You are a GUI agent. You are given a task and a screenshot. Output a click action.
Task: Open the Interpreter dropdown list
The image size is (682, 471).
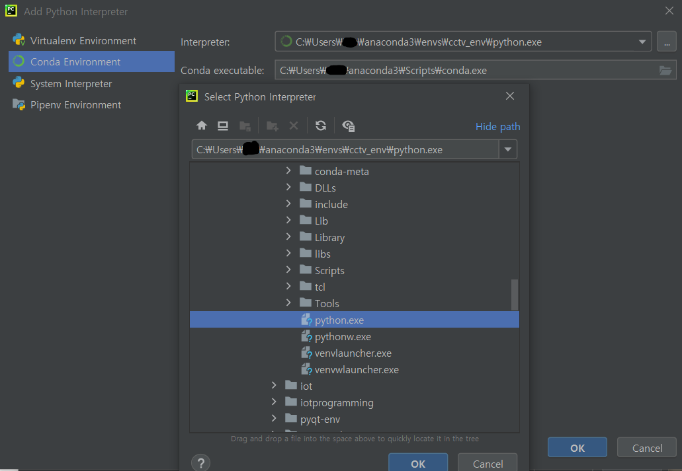coord(642,42)
